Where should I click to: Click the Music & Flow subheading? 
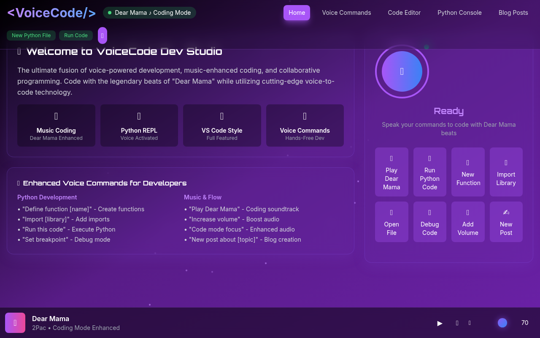coord(203,197)
